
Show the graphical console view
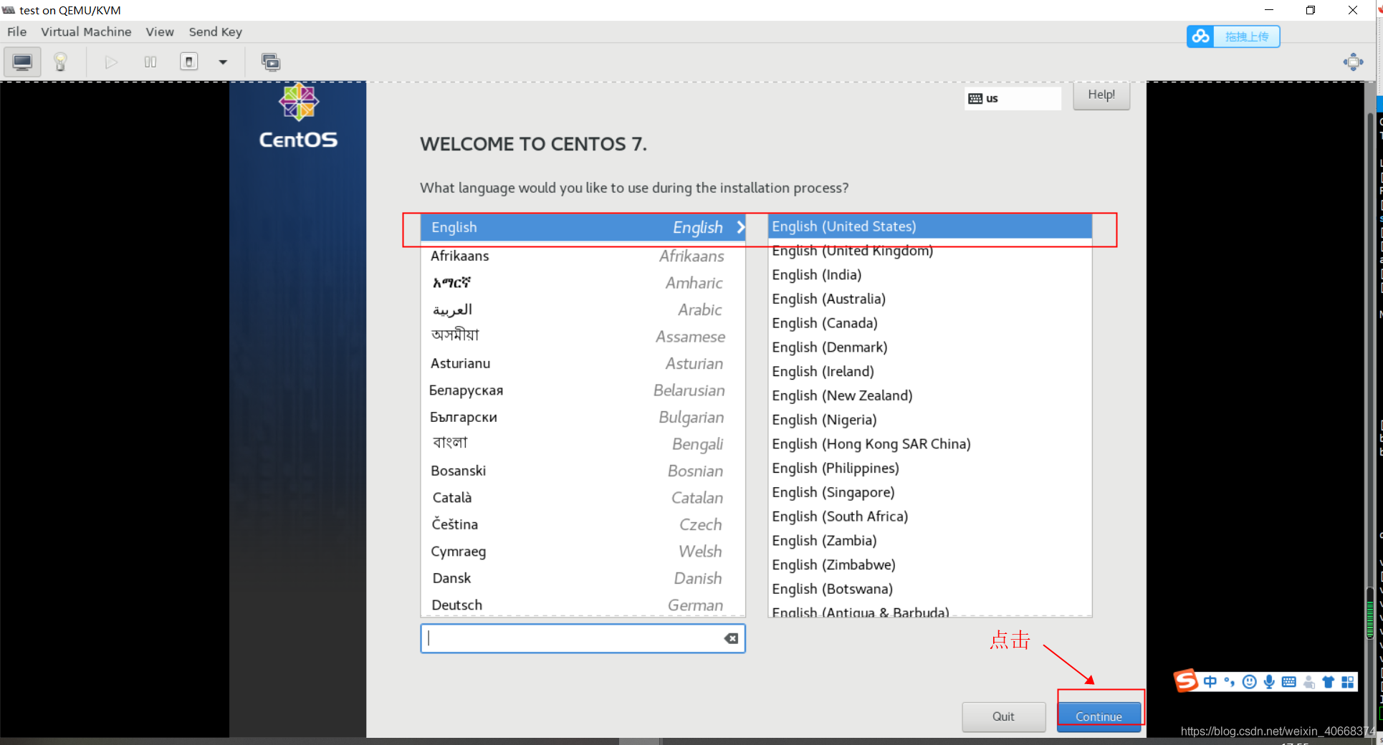22,62
